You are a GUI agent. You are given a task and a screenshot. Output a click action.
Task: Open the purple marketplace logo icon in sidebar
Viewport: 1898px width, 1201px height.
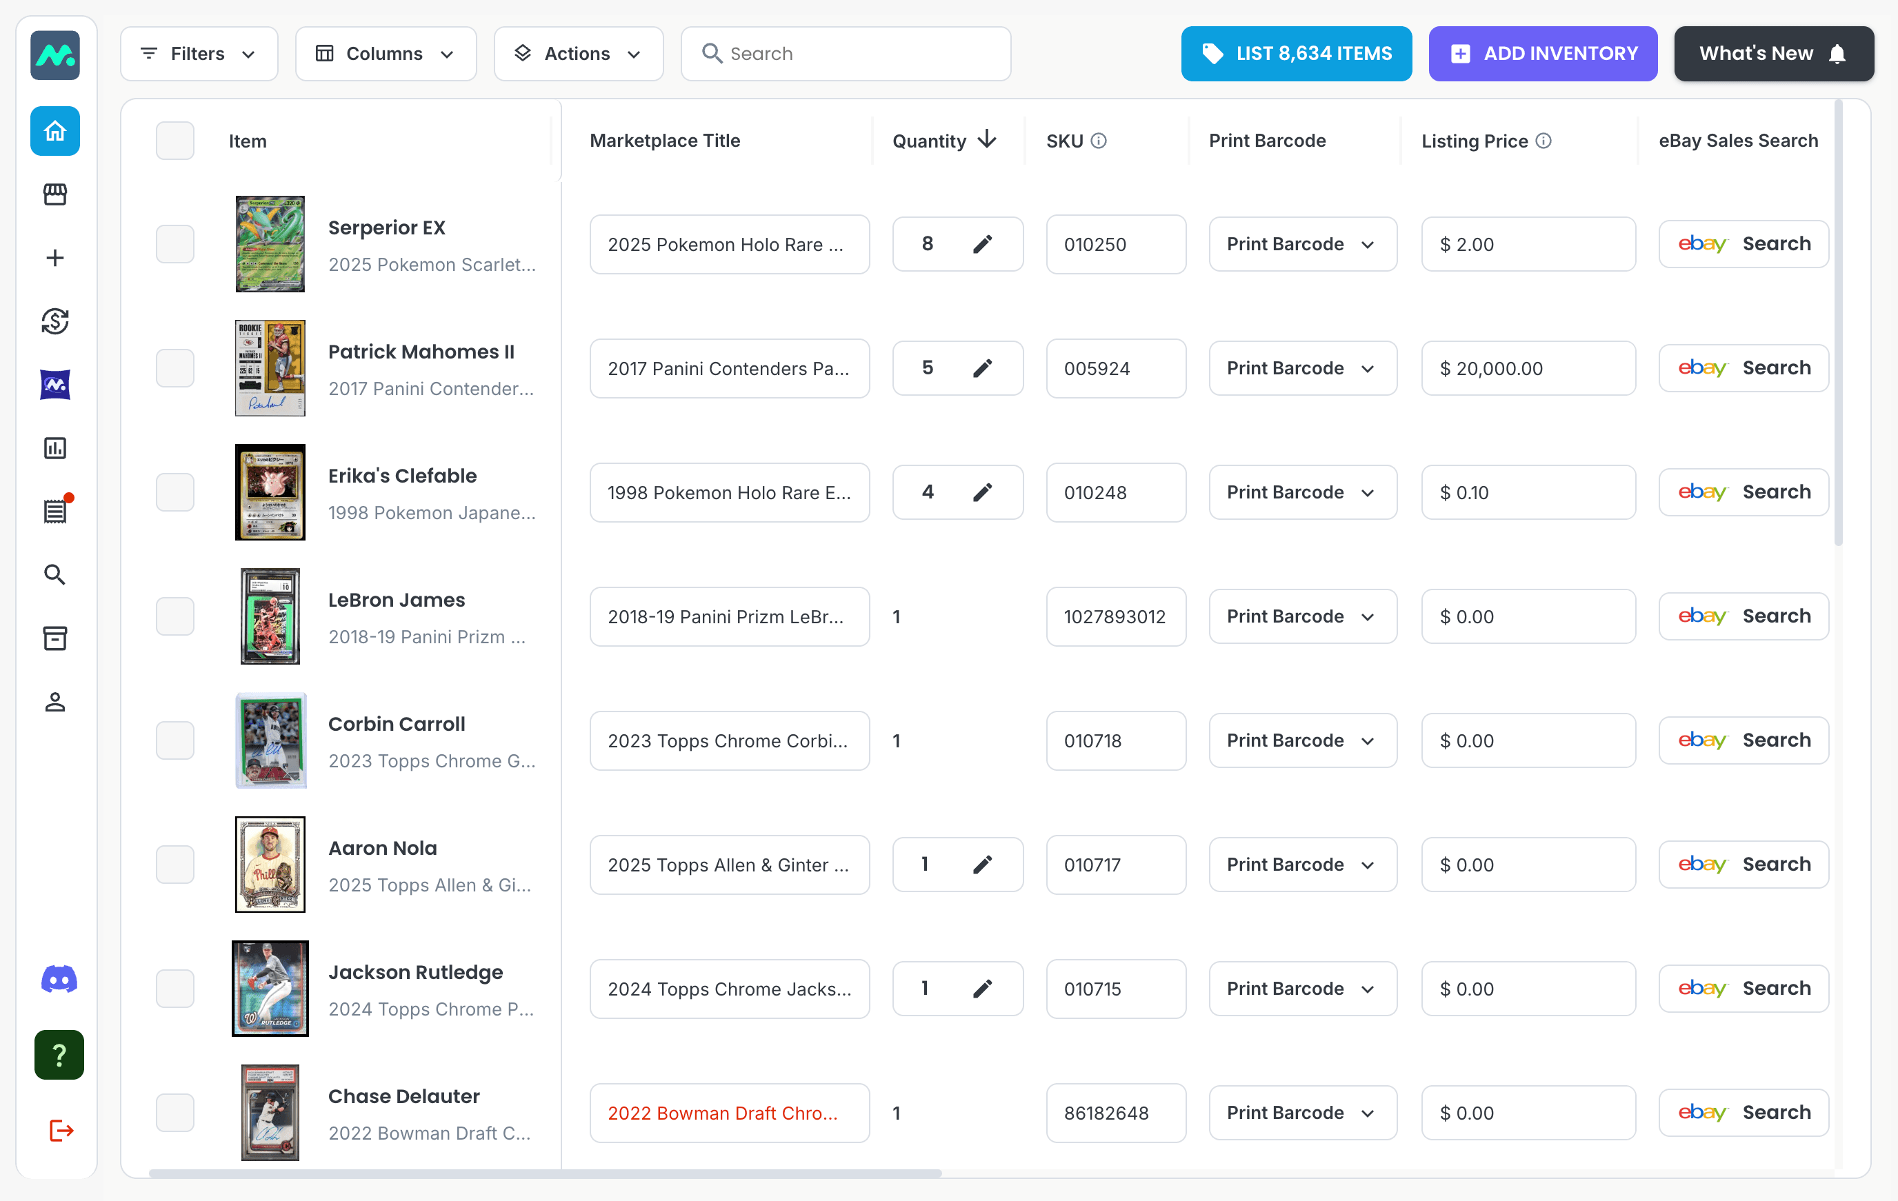55,385
